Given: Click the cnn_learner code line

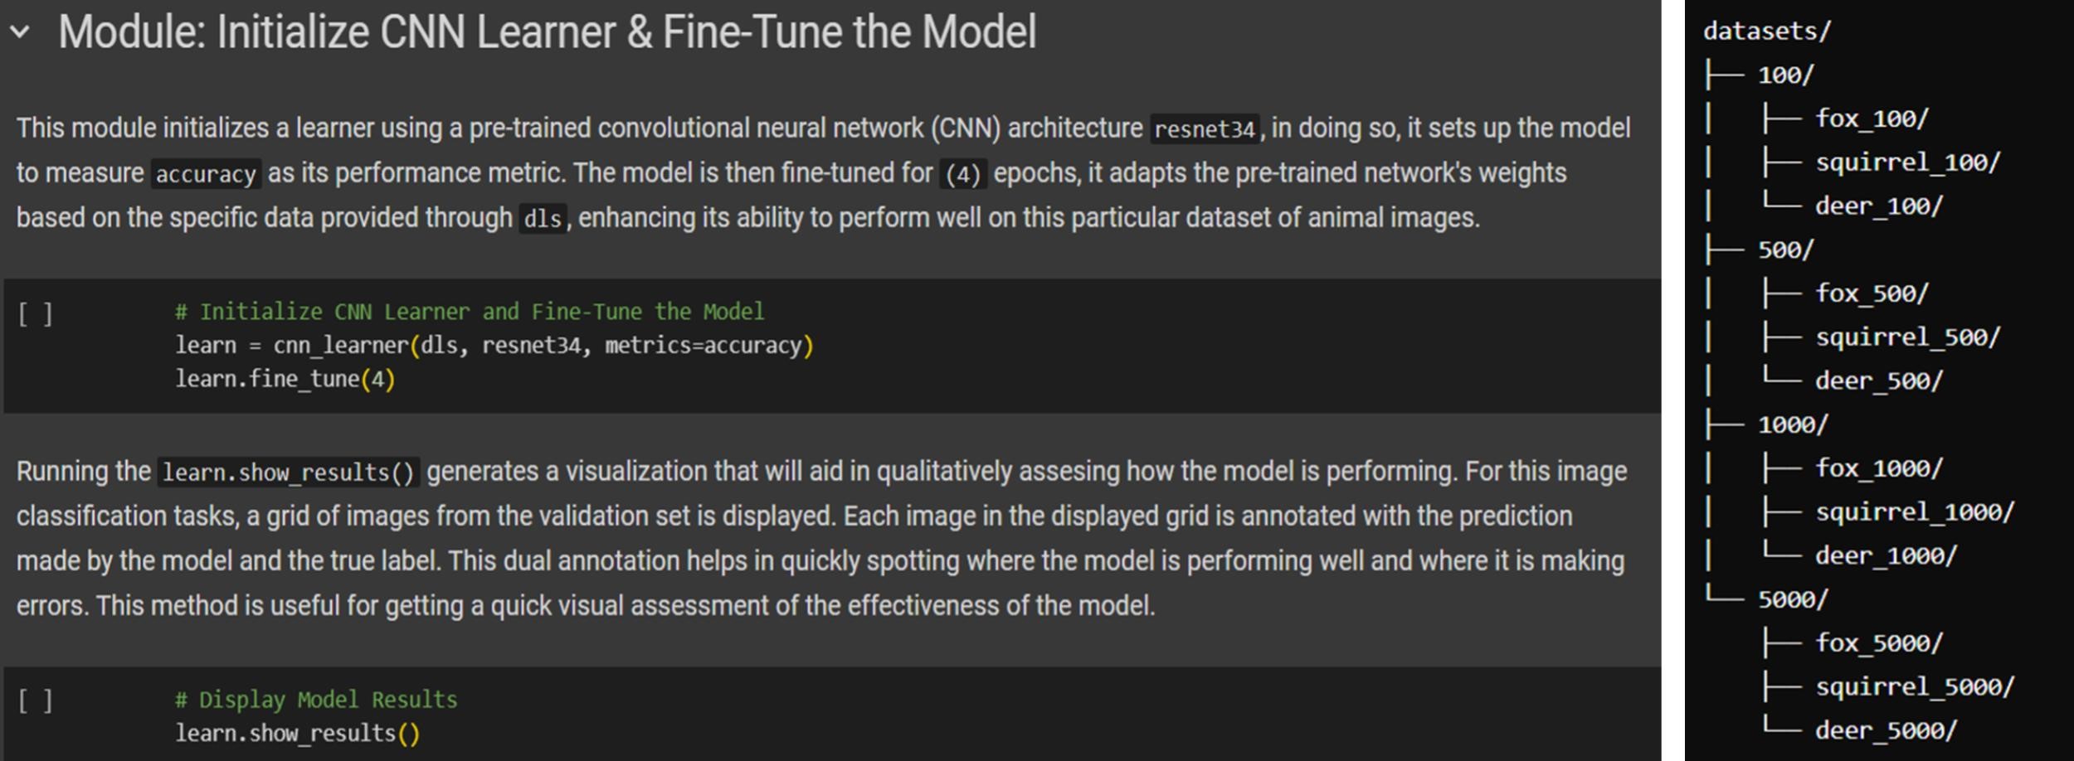Looking at the screenshot, I should [494, 346].
